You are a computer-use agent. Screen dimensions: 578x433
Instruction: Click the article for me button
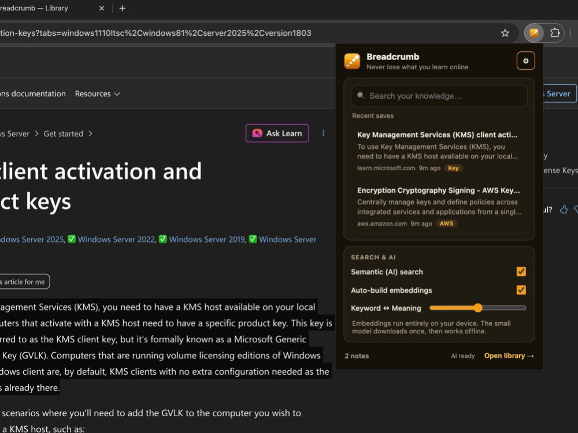[x=24, y=282]
